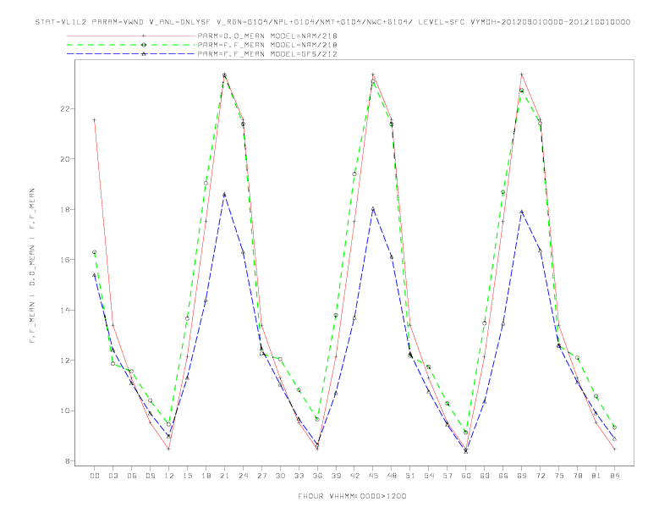670x518 pixels.
Task: Click the blue GFS triangle peak at hour 21
Action: [x=224, y=195]
